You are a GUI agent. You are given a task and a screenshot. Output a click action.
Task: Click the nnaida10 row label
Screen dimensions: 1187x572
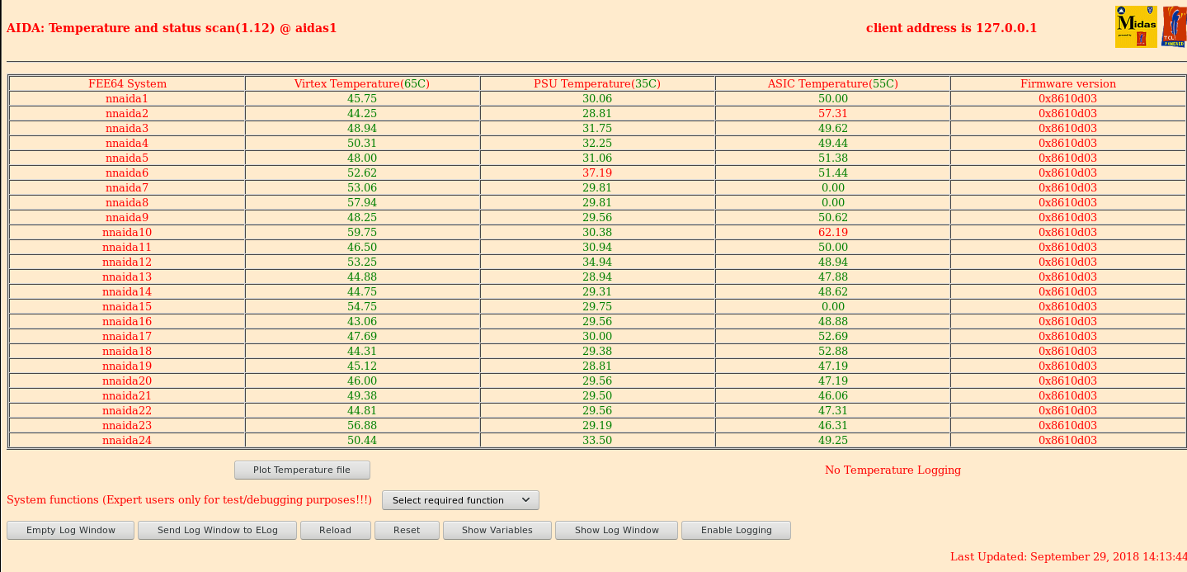(127, 232)
